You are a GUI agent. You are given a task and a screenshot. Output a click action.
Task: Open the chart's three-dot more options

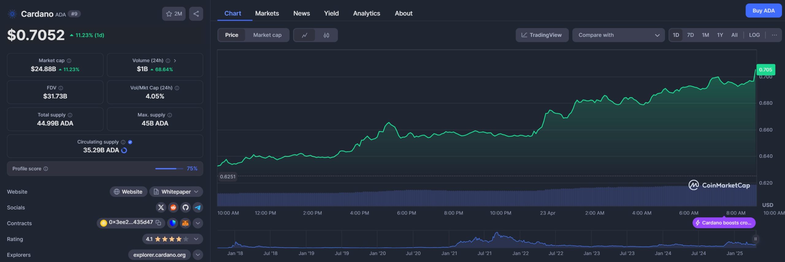(774, 35)
